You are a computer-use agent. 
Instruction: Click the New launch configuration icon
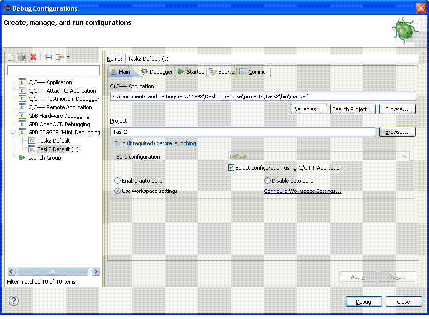11,57
